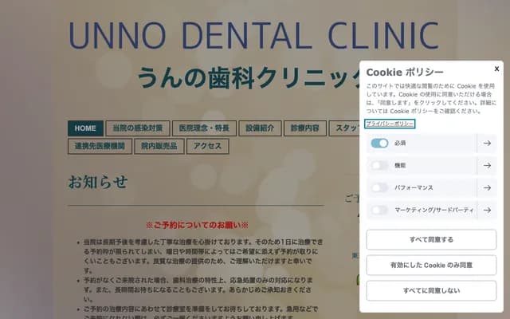Choose すべてに同意しない button
The height and width of the screenshot is (319, 510).
[431, 290]
